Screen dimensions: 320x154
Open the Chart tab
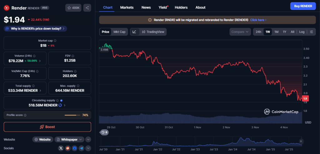pos(108,7)
